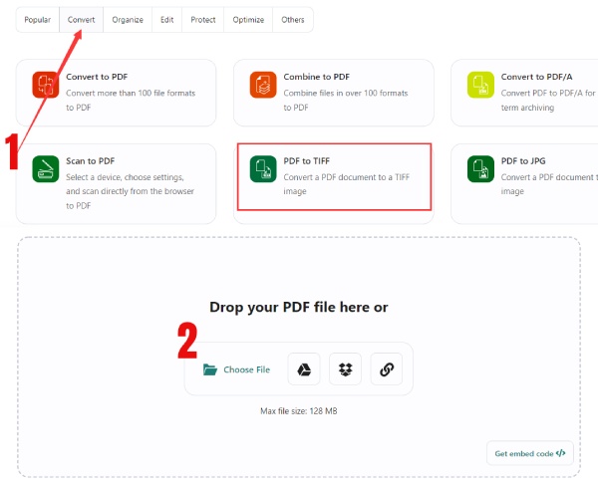Open the Convert to PDF/A title

point(536,77)
